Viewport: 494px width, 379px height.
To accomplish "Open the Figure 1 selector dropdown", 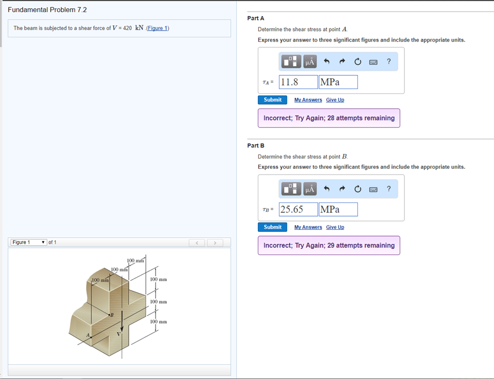I will pos(28,242).
